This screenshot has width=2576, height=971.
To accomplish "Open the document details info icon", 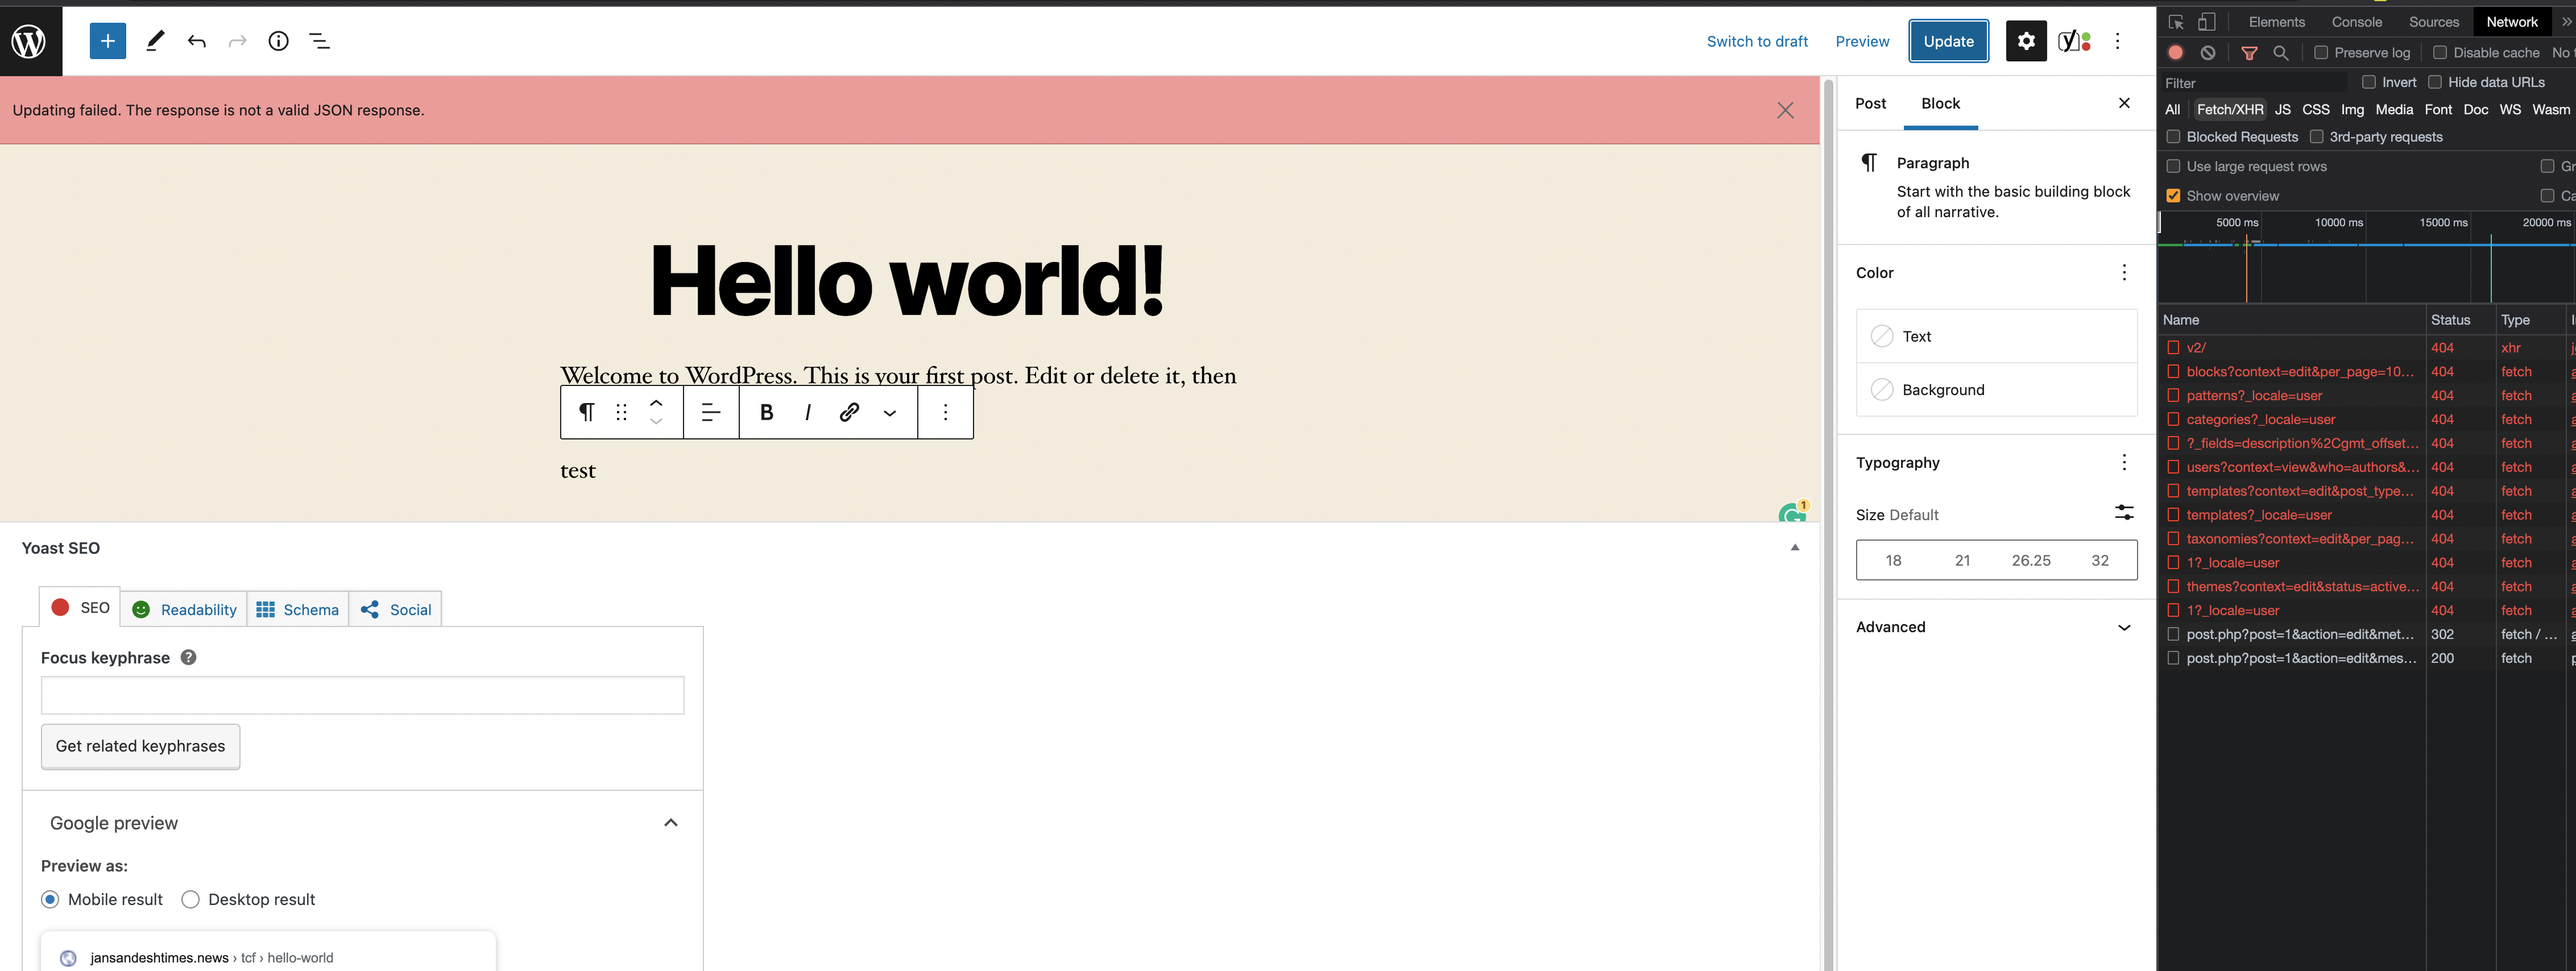I will 279,41.
